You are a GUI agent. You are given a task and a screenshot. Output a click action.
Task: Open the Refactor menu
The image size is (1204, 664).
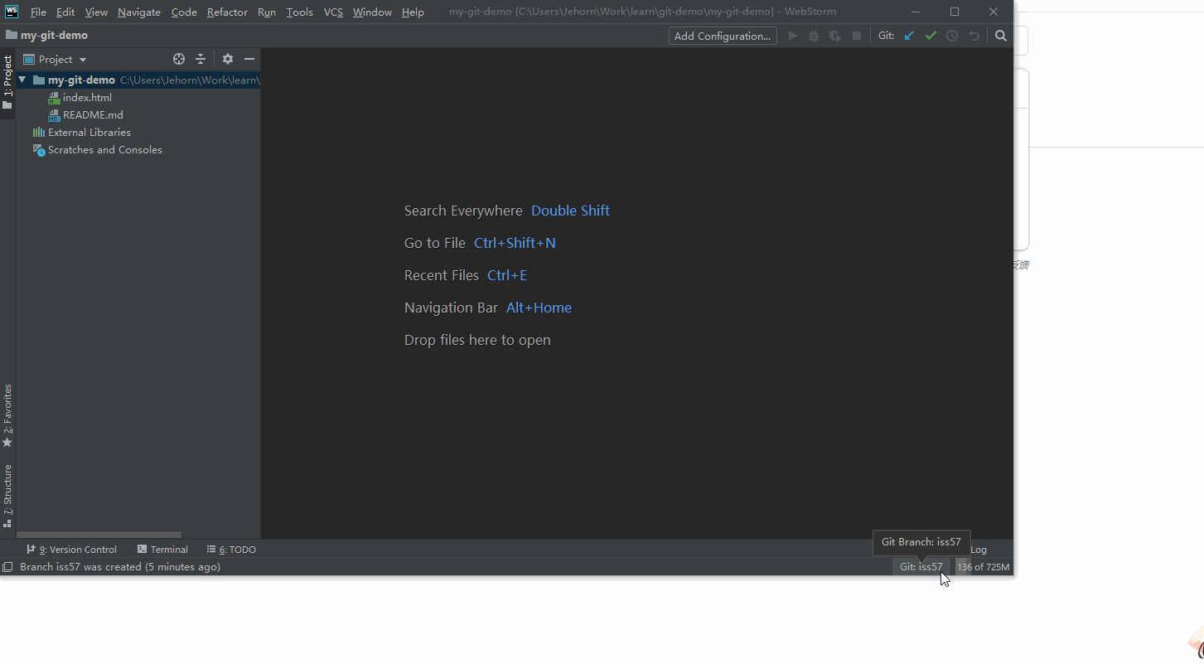click(x=227, y=12)
